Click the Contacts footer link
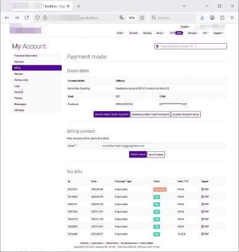 pyautogui.click(x=85, y=243)
